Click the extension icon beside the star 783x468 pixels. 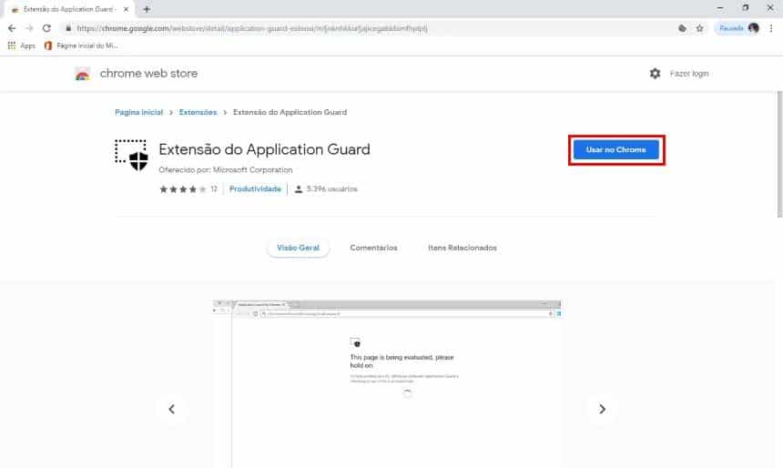click(x=682, y=28)
